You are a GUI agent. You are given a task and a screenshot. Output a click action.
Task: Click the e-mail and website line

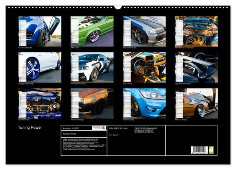pos(79,150)
